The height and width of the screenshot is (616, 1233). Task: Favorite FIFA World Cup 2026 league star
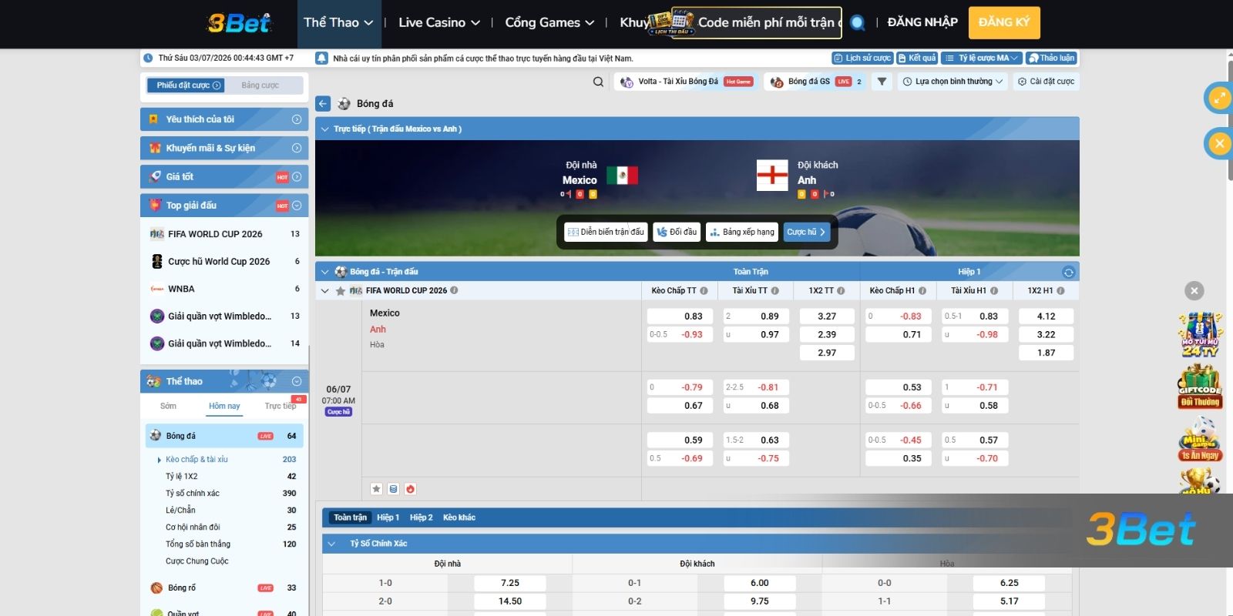tap(340, 291)
